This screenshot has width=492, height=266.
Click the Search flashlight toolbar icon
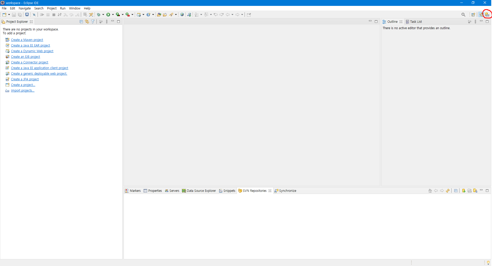click(x=171, y=15)
